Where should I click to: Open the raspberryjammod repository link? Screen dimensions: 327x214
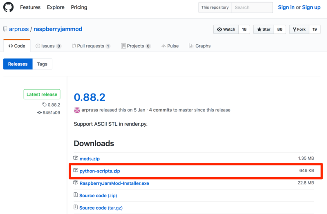click(x=58, y=29)
